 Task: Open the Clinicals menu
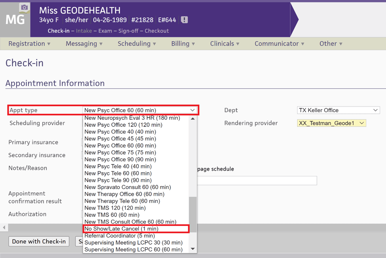224,43
